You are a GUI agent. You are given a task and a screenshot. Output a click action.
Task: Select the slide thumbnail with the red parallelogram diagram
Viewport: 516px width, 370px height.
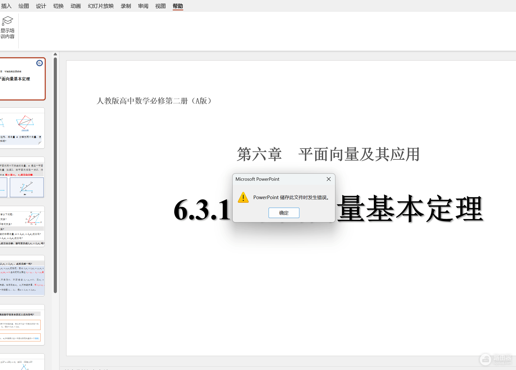[22, 128]
